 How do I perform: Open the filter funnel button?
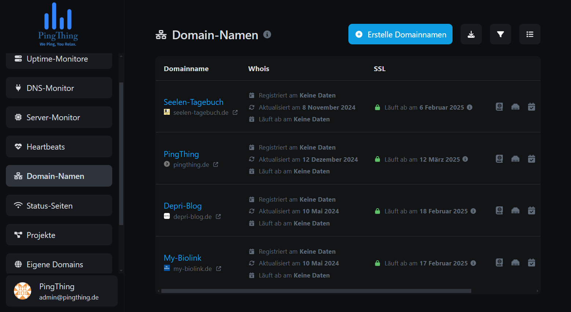click(x=501, y=34)
